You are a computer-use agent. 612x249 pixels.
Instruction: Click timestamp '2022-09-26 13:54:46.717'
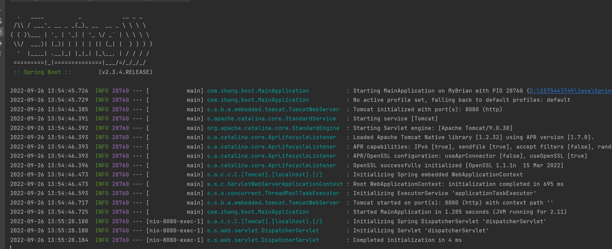point(49,203)
